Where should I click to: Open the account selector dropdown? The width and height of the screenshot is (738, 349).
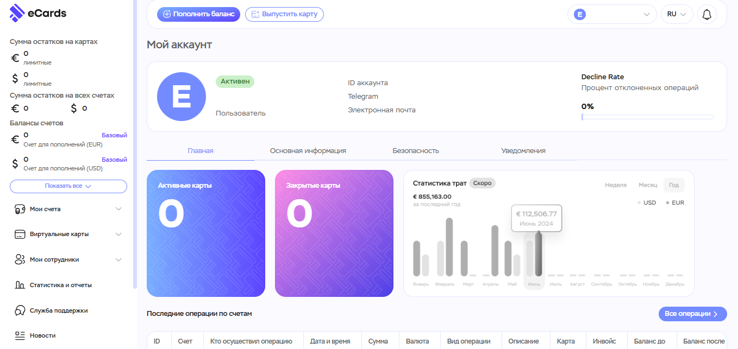tap(611, 15)
